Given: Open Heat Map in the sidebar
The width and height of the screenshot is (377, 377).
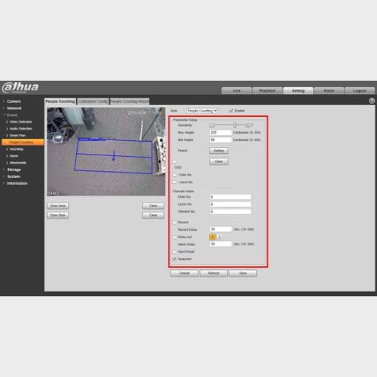Looking at the screenshot, I should pyautogui.click(x=17, y=149).
